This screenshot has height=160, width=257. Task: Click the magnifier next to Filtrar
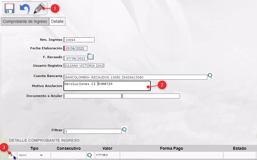(x=125, y=130)
